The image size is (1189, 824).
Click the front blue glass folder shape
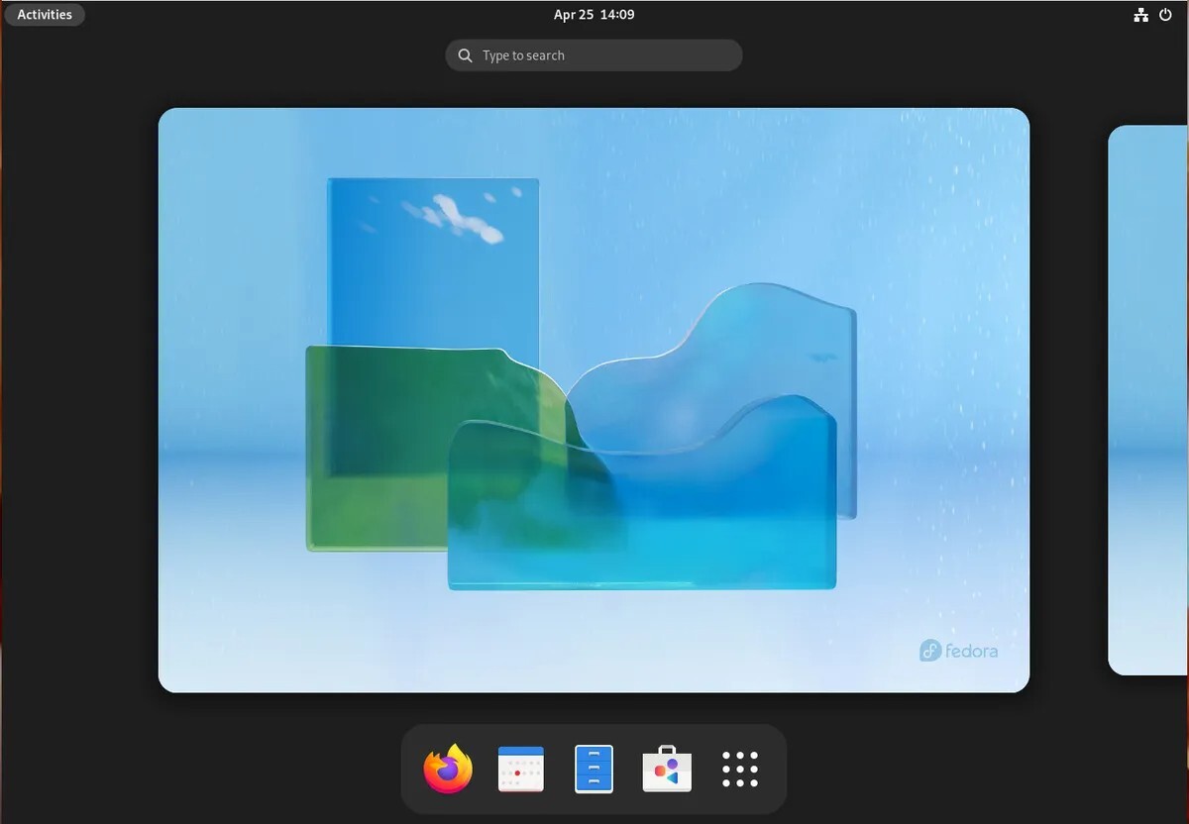coord(642,505)
